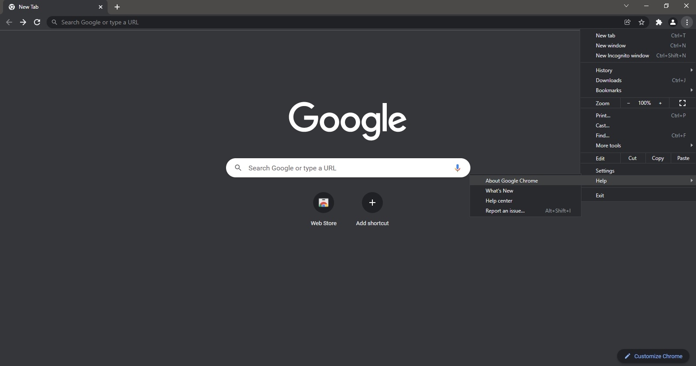696x366 pixels.
Task: Select New window menu item
Action: coord(638,46)
